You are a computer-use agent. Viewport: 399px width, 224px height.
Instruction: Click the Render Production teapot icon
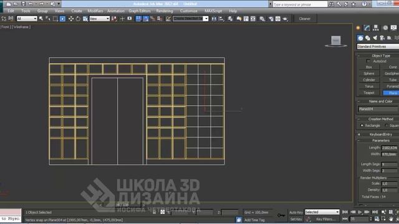click(285, 19)
